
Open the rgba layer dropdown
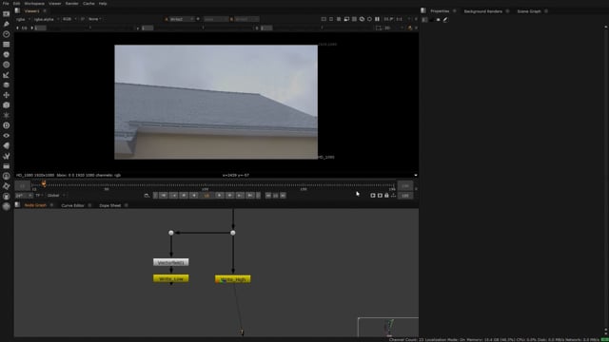pyautogui.click(x=23, y=19)
